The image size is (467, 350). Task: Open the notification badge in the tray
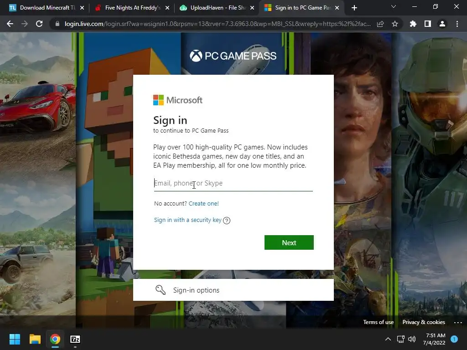pyautogui.click(x=454, y=339)
